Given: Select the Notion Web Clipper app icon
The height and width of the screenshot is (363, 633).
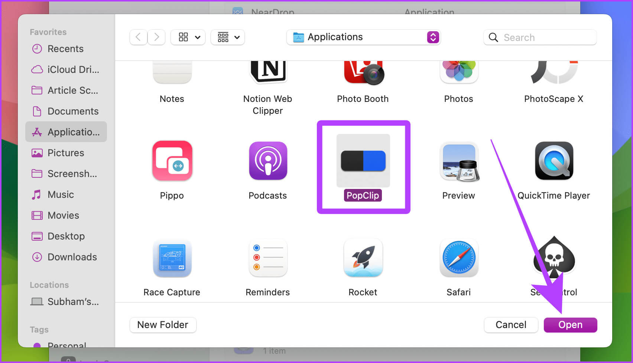Looking at the screenshot, I should [268, 72].
